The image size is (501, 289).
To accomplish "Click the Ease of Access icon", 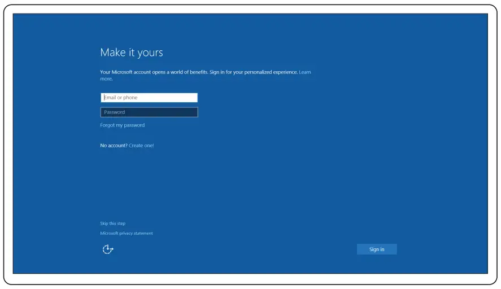I will [108, 249].
